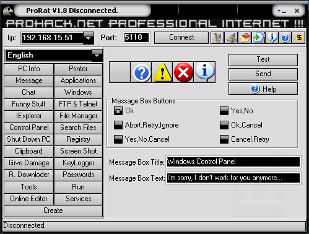Open the Printer section
The image size is (309, 234).
(x=78, y=69)
